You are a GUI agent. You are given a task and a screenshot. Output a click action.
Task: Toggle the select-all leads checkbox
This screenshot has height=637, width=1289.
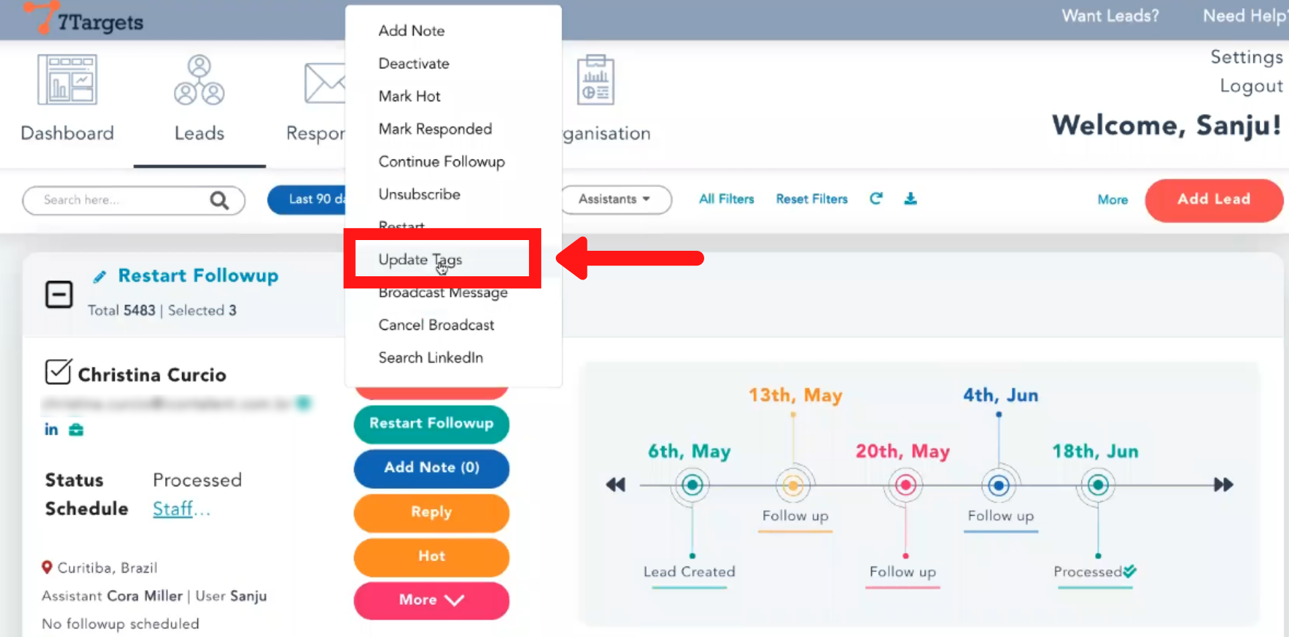[x=59, y=294]
